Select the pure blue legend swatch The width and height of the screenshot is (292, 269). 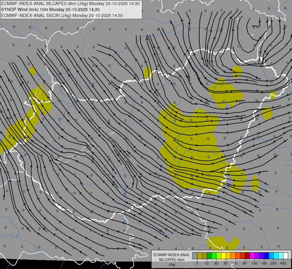pyautogui.click(x=267, y=256)
